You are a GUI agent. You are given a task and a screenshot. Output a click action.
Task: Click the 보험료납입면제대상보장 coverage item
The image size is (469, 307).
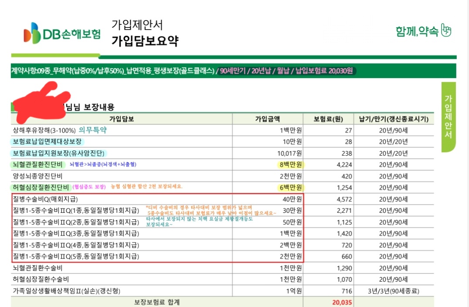pos(48,142)
